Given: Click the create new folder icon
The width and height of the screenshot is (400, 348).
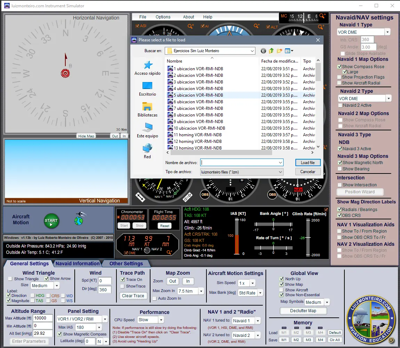Looking at the screenshot, I should click(279, 51).
